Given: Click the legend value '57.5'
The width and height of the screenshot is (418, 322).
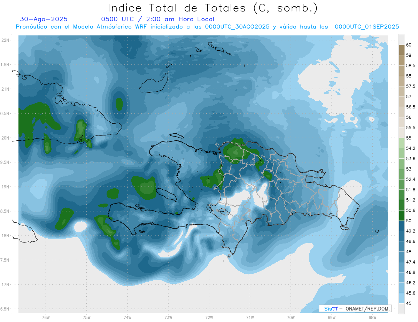Looking at the screenshot, I should pos(411,86).
